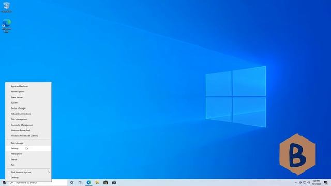Choose System in the context menu

pos(28,103)
